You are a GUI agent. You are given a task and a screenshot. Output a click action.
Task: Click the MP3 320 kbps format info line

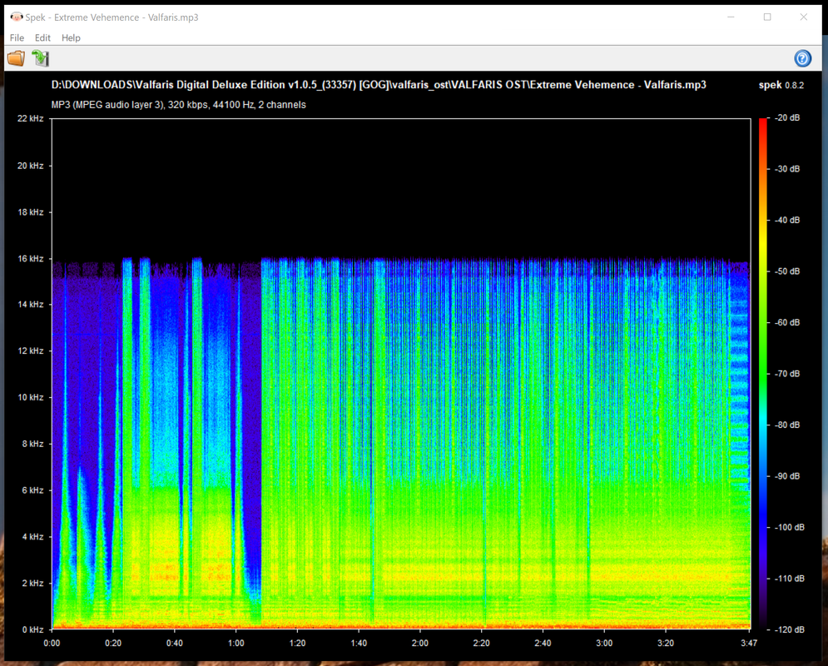pyautogui.click(x=178, y=105)
